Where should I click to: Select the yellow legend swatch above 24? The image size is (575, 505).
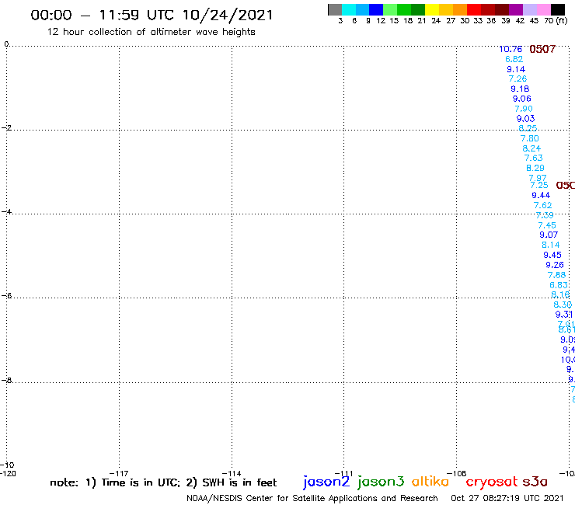click(x=432, y=9)
